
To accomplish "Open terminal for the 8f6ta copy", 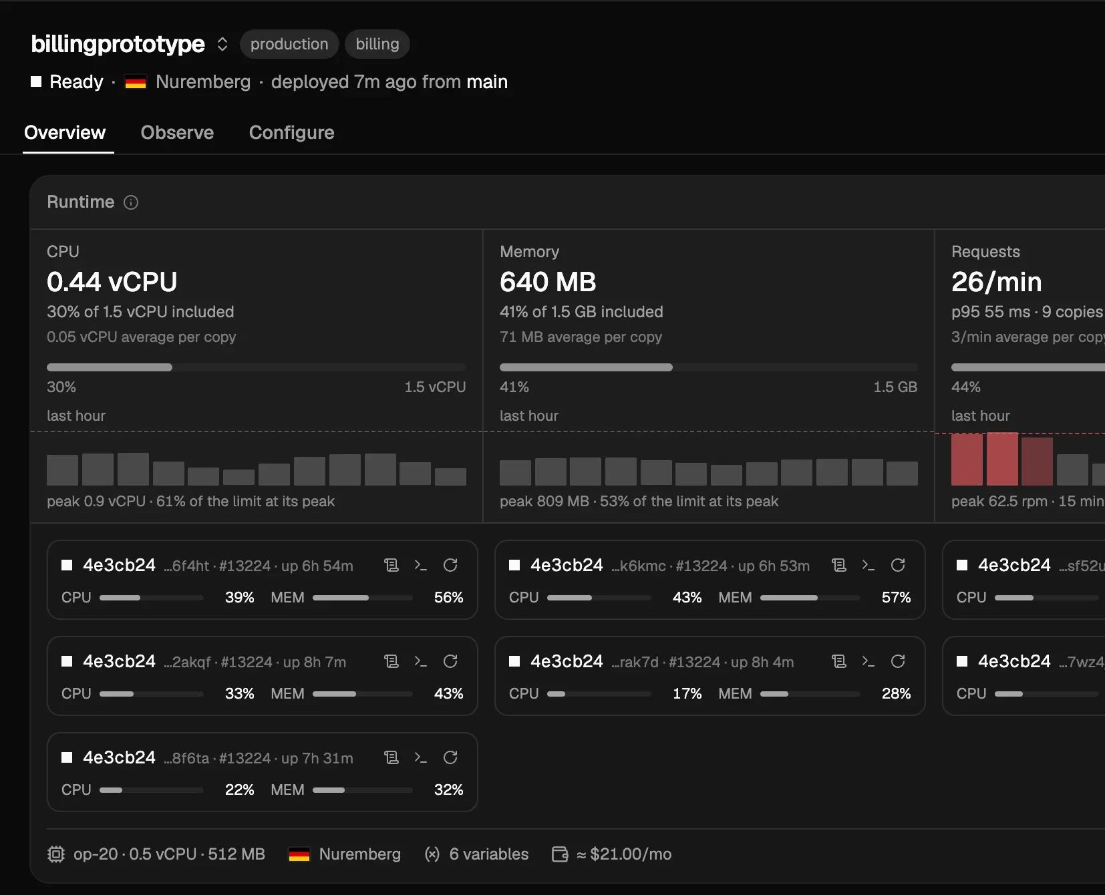I will coord(421,758).
